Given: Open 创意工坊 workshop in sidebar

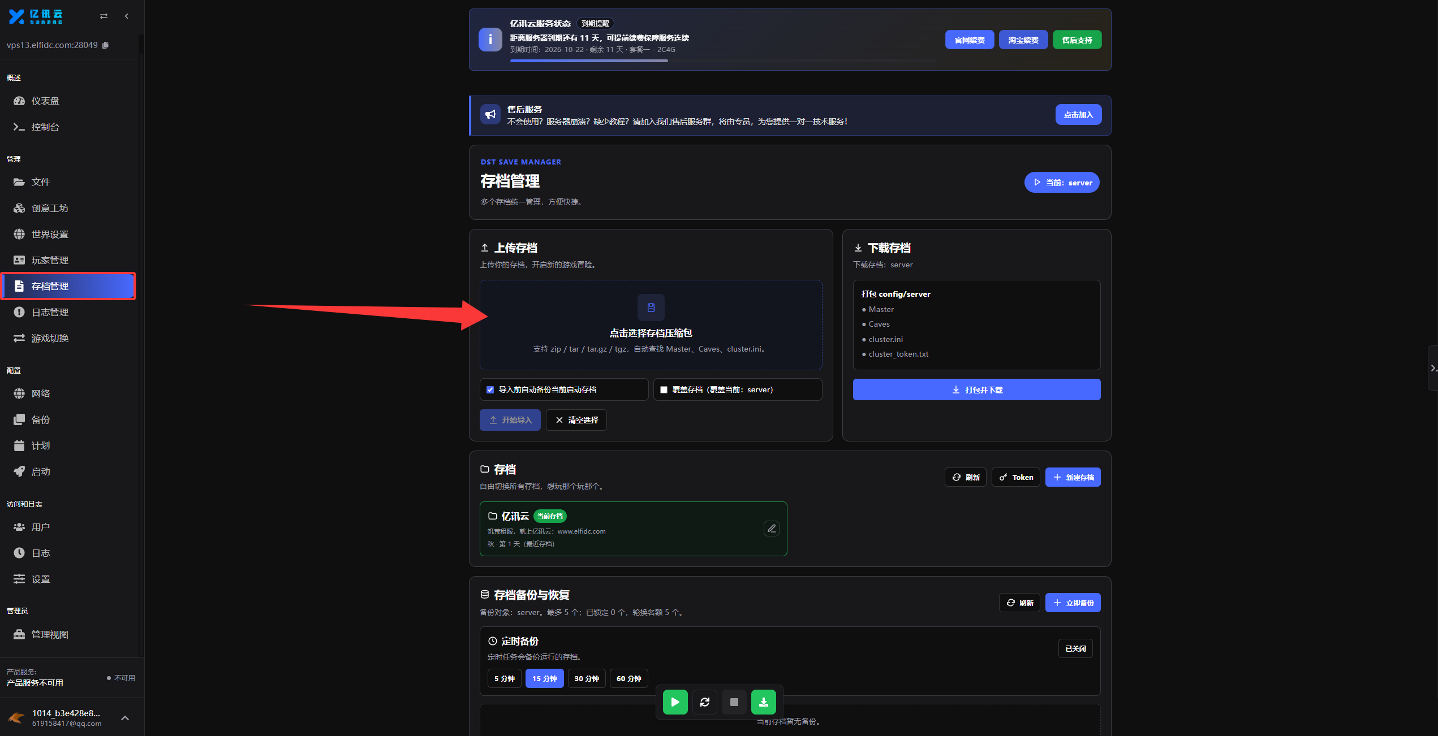Looking at the screenshot, I should coord(68,208).
